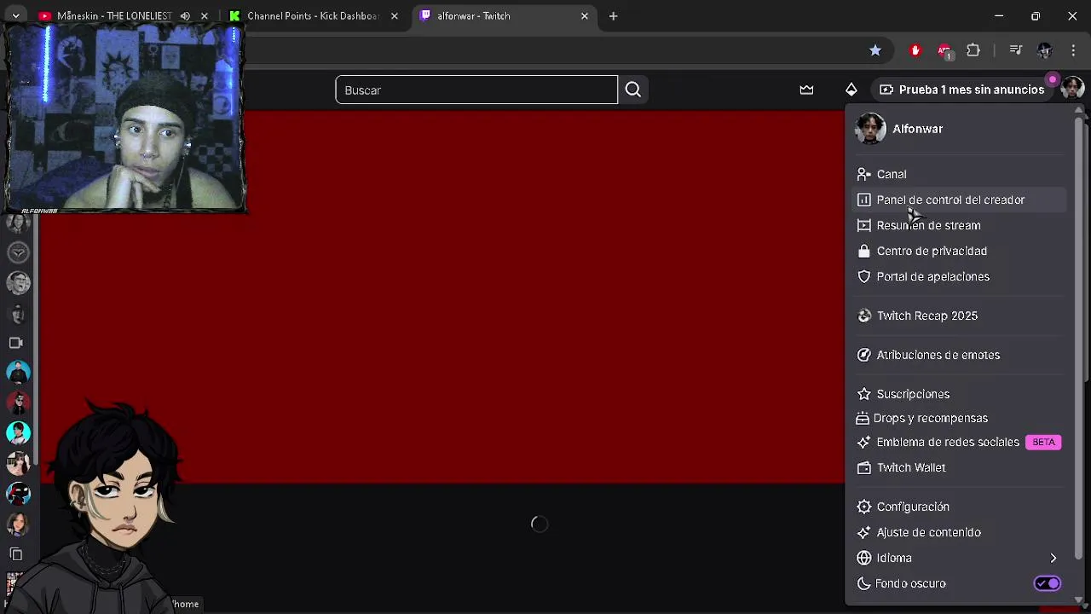The image size is (1091, 614).
Task: Click the star icon for Suscripciones
Action: [863, 394]
